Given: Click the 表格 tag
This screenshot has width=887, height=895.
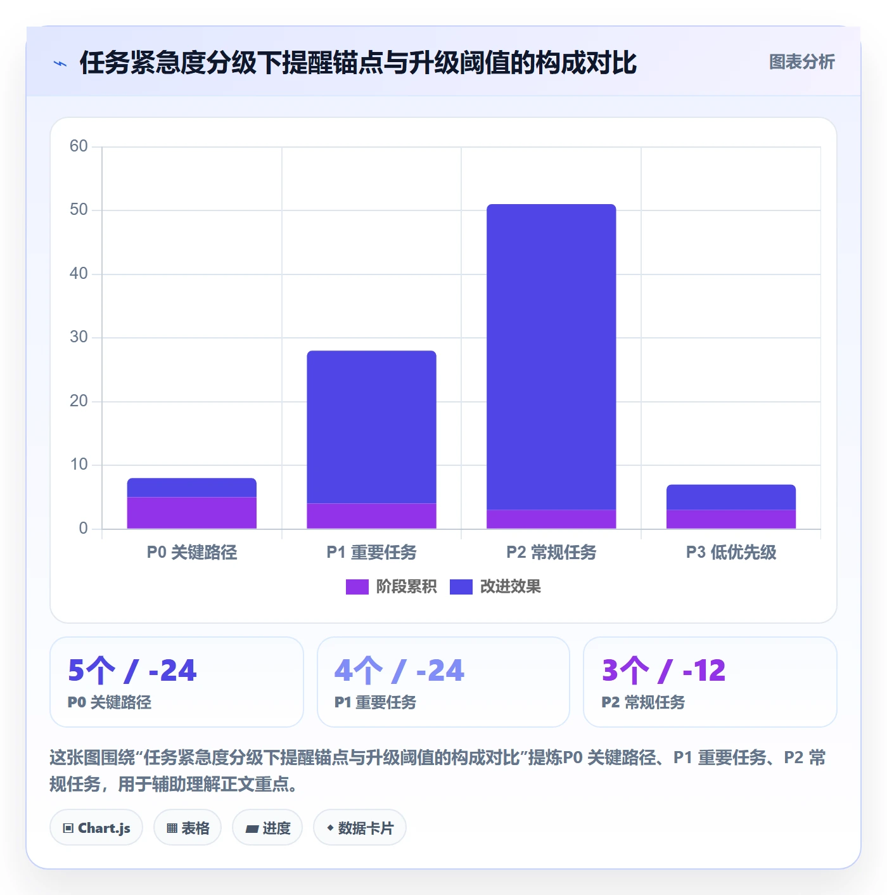Looking at the screenshot, I should tap(188, 827).
